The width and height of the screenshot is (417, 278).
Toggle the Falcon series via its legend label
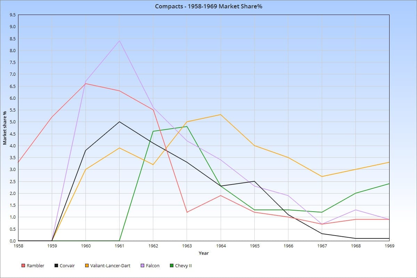click(153, 266)
